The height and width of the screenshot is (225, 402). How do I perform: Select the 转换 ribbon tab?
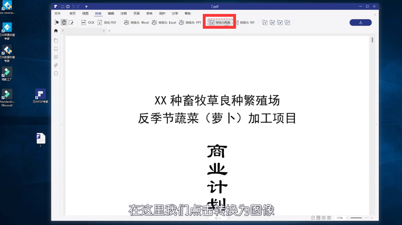[x=98, y=13]
